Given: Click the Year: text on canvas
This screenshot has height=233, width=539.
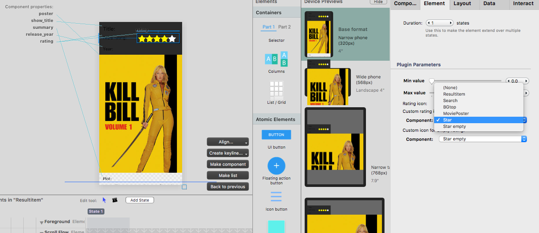Looking at the screenshot, I should coord(108,49).
